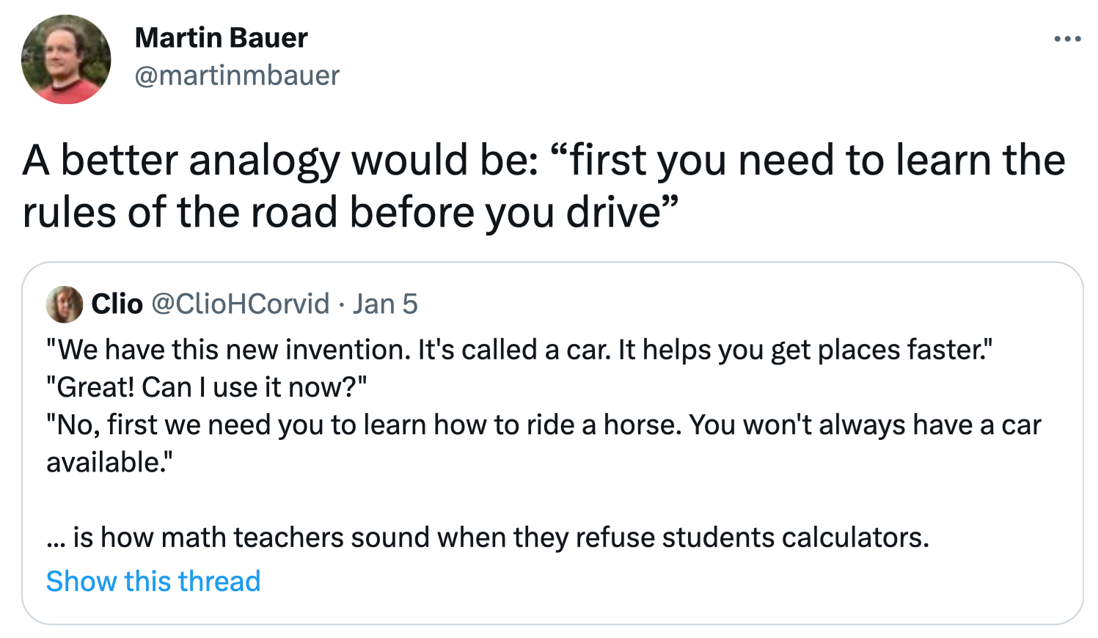Screen dimensions: 1098x638
Task: Click Clio's small avatar in quoted tweet
Action: [x=65, y=304]
